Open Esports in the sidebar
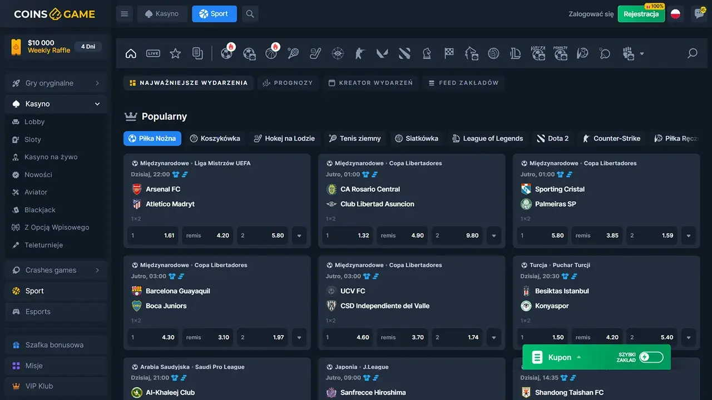 coord(56,312)
